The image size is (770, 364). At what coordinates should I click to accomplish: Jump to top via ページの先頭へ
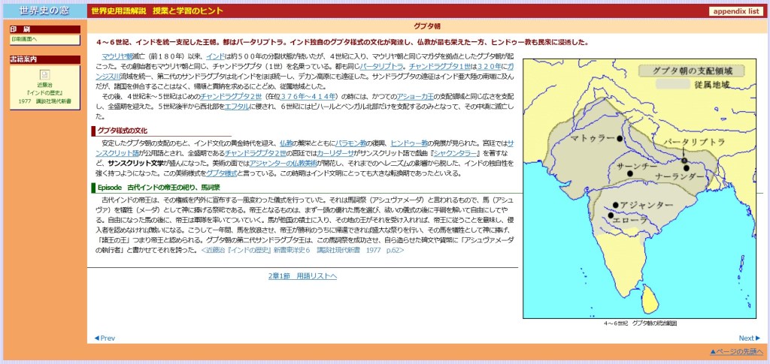tap(735, 351)
